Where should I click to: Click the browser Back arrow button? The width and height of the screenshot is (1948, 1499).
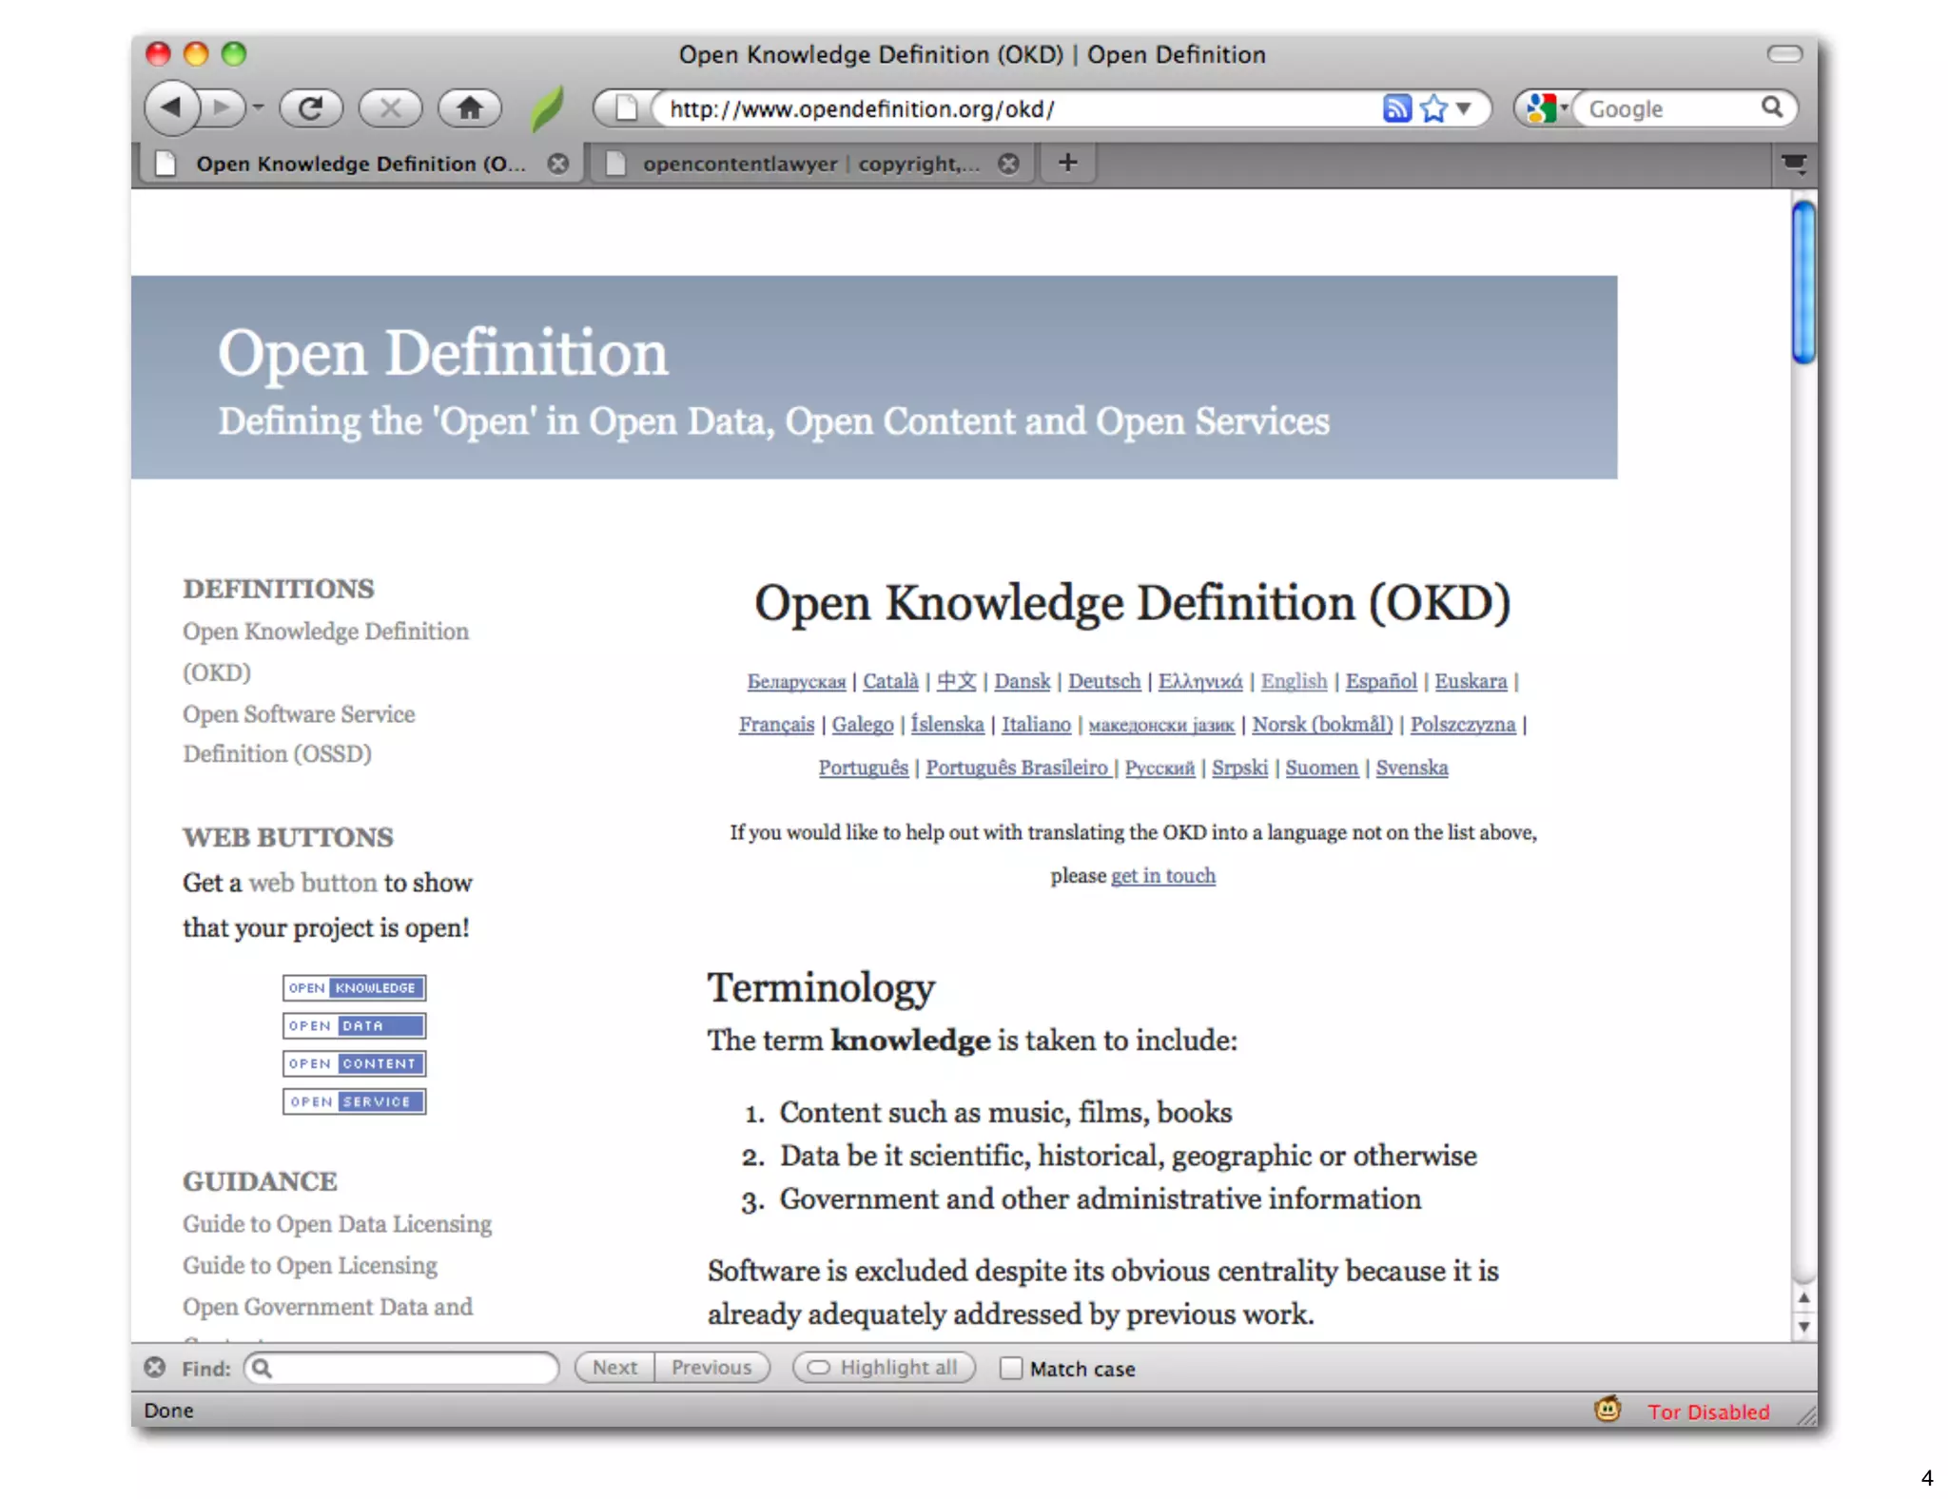point(172,107)
